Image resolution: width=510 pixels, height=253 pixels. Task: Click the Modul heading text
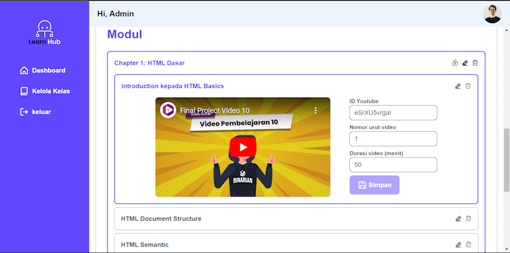[x=124, y=34]
